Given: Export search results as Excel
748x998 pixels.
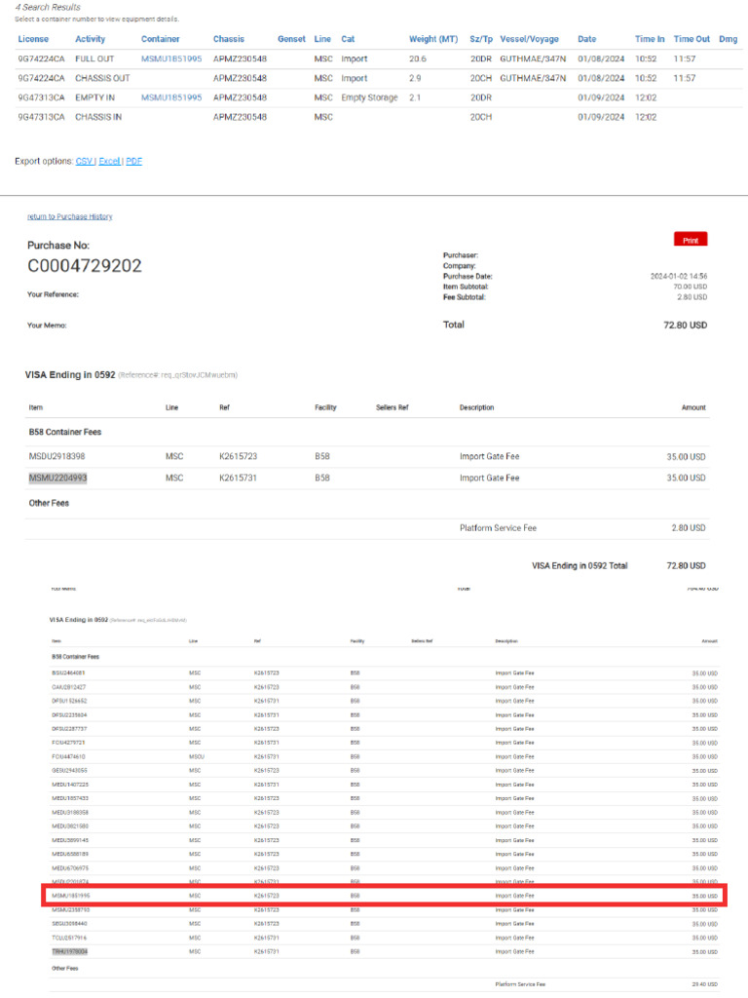Looking at the screenshot, I should pyautogui.click(x=109, y=161).
